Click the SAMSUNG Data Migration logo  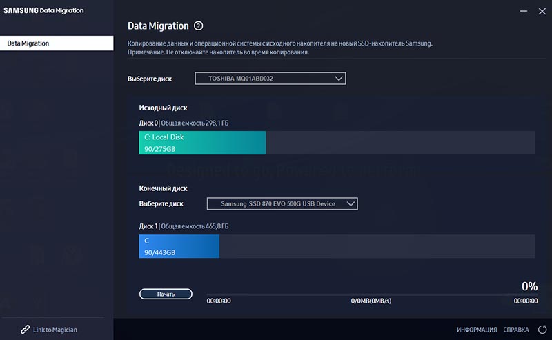(x=43, y=10)
